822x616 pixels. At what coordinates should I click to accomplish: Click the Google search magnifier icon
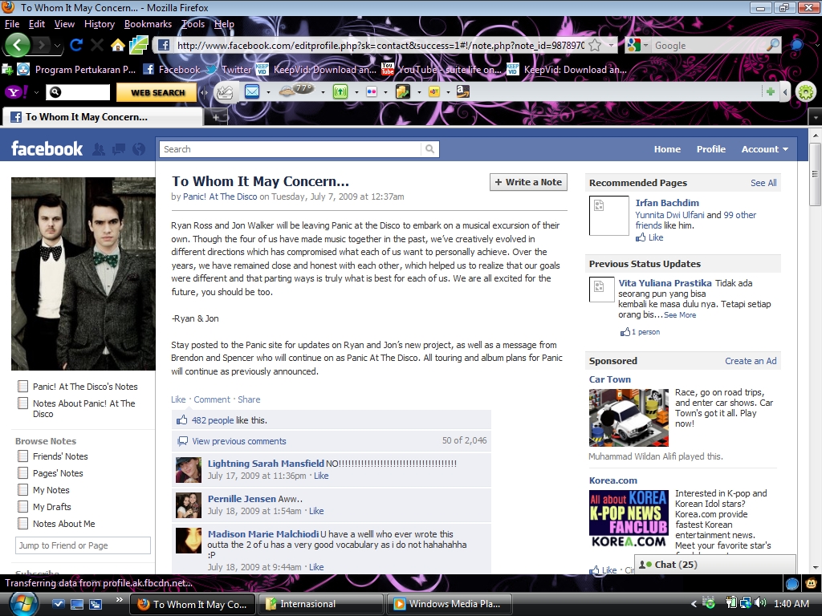(773, 45)
